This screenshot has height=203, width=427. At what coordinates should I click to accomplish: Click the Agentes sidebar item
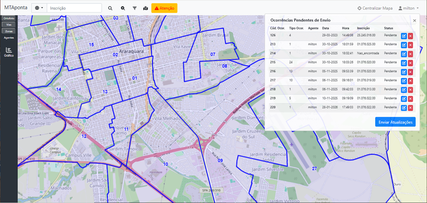tap(9, 38)
